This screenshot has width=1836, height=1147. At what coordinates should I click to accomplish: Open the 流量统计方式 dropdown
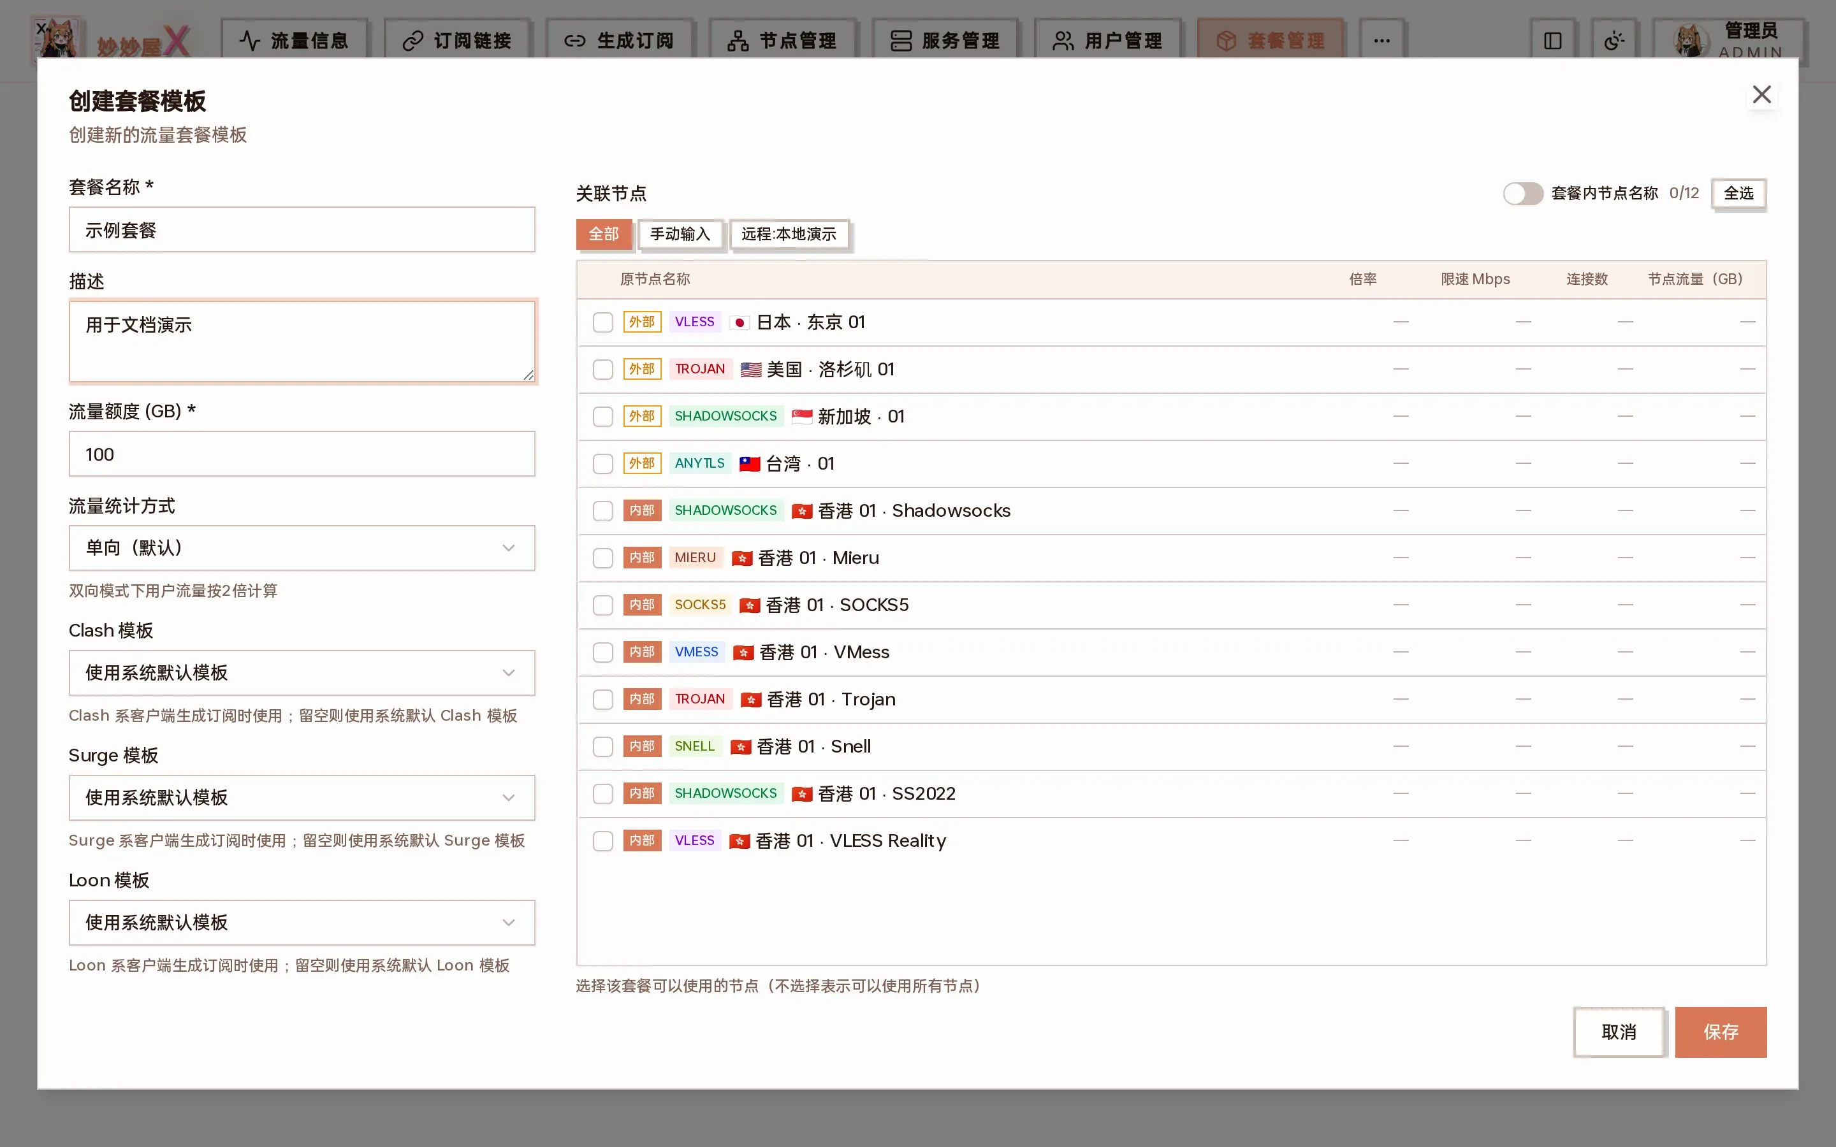pyautogui.click(x=302, y=548)
